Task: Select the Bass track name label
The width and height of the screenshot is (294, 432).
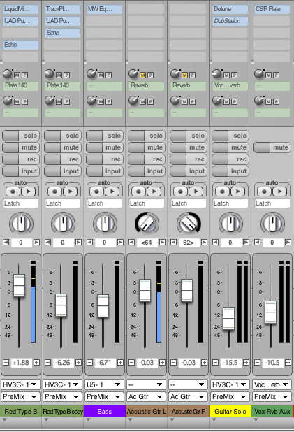Action: 105,411
